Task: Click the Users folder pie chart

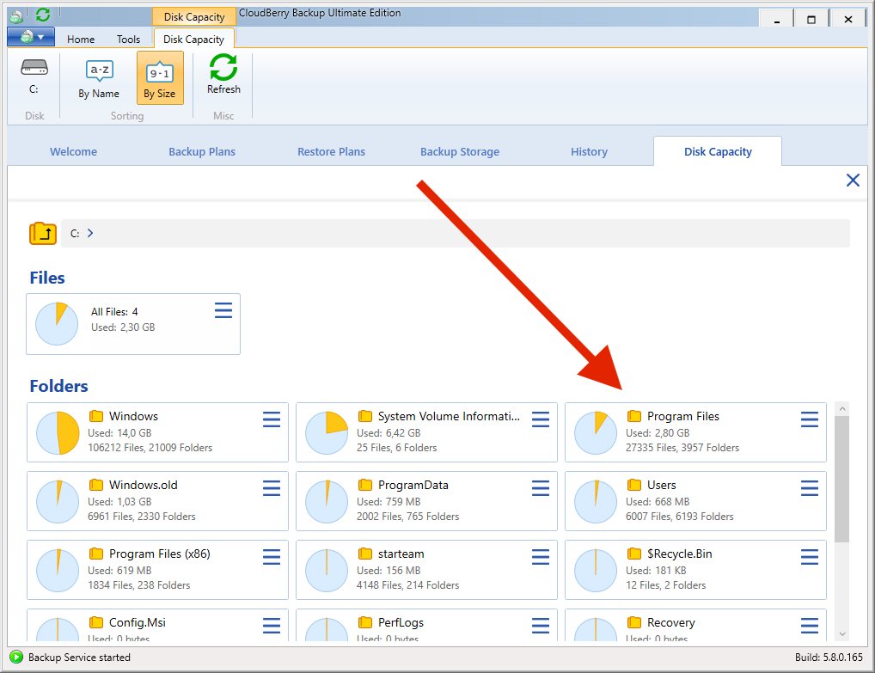Action: tap(596, 502)
